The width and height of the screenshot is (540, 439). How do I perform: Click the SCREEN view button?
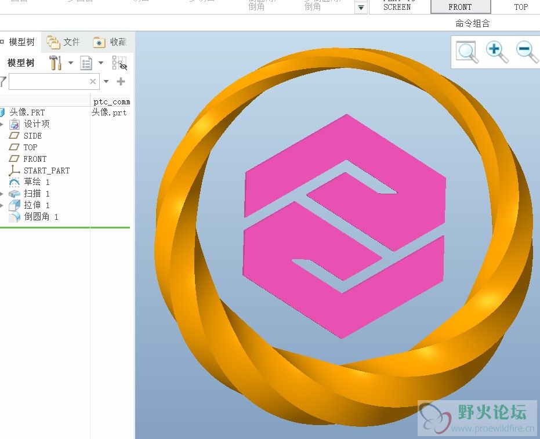(397, 7)
